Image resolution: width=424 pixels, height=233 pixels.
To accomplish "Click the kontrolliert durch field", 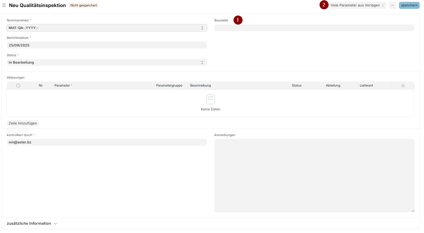I will tap(107, 142).
